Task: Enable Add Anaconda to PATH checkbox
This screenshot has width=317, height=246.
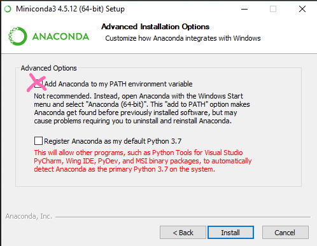Action: coord(38,84)
